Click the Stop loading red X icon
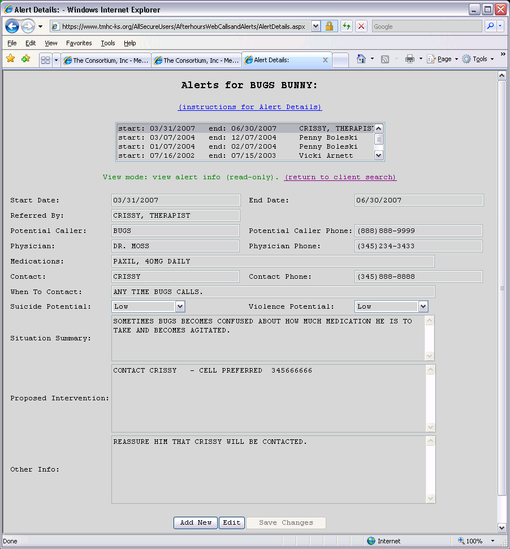510x549 pixels. coord(361,26)
